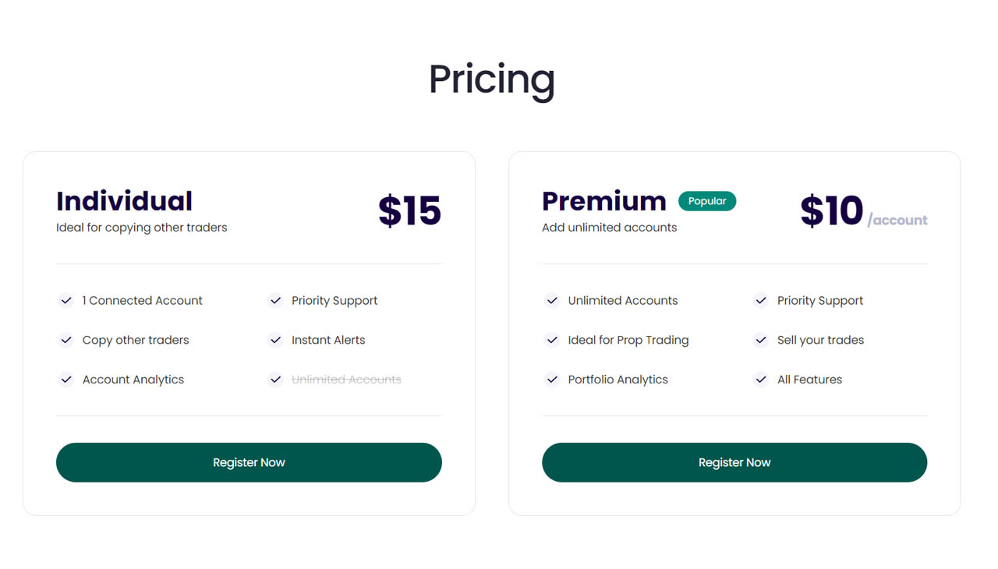Click checkmark icon next to Ideal for Prop Trading
This screenshot has height=569, width=998.
coord(552,341)
